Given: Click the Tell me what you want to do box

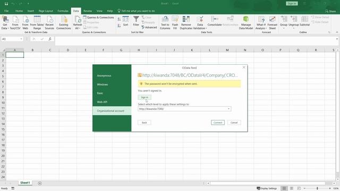Looking at the screenshot, I should click(x=136, y=11).
